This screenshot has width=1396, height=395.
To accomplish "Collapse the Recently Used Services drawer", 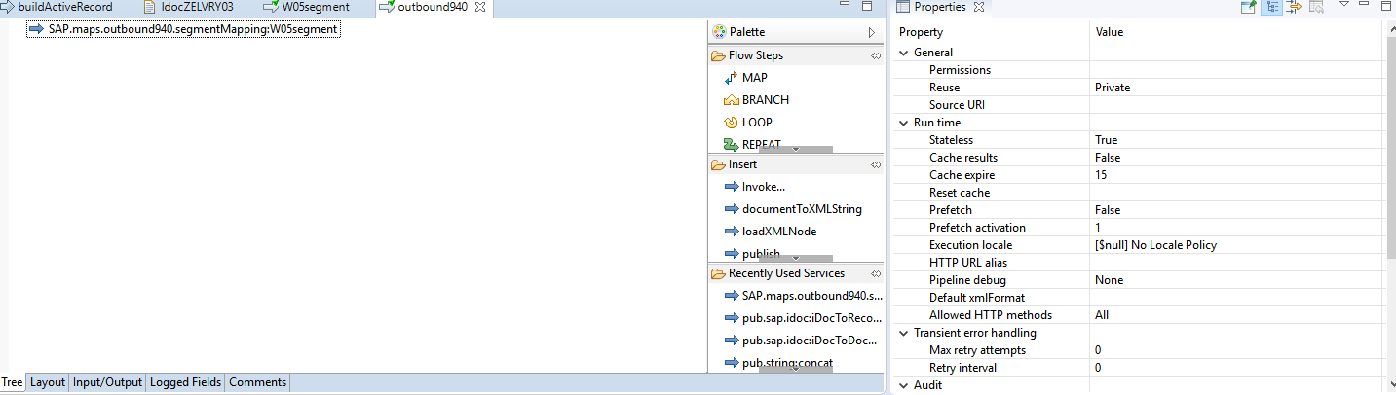I will (x=777, y=273).
